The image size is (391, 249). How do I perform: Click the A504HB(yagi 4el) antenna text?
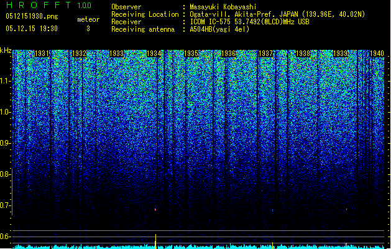click(x=219, y=29)
